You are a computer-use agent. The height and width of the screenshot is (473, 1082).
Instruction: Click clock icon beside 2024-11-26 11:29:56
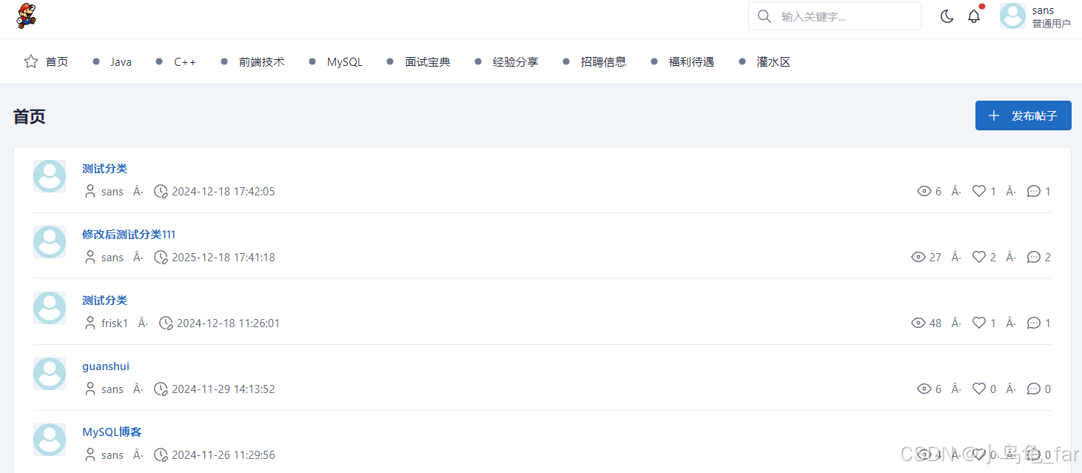tap(161, 454)
